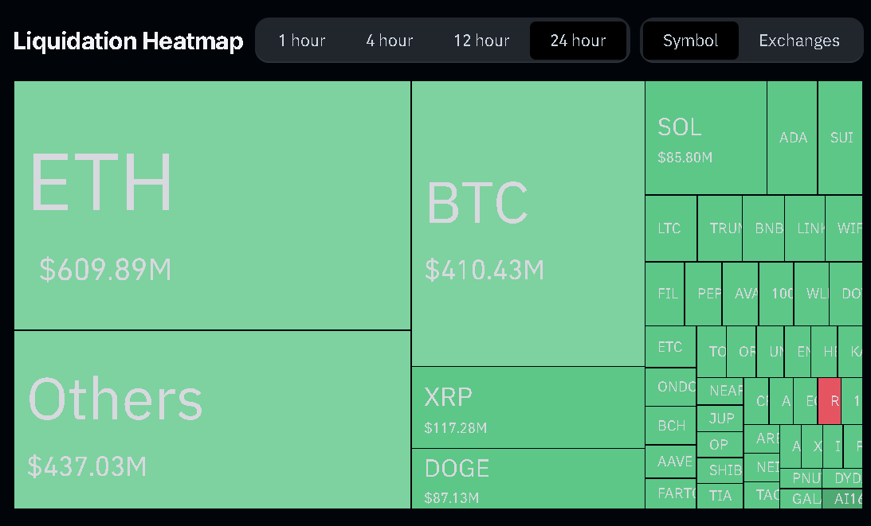The height and width of the screenshot is (526, 871).
Task: Select the SUI heatmap cell
Action: (841, 138)
